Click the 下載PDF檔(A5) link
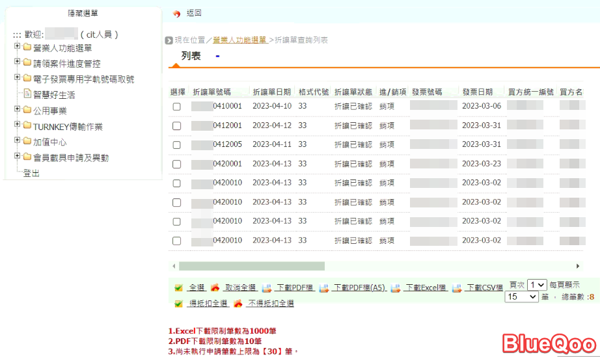 (359, 288)
